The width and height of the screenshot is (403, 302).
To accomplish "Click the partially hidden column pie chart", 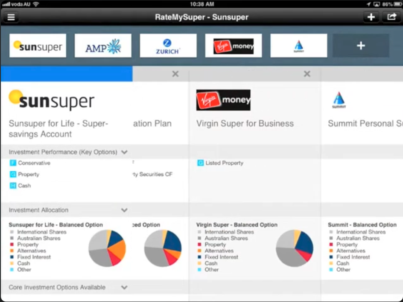I will (x=163, y=248).
